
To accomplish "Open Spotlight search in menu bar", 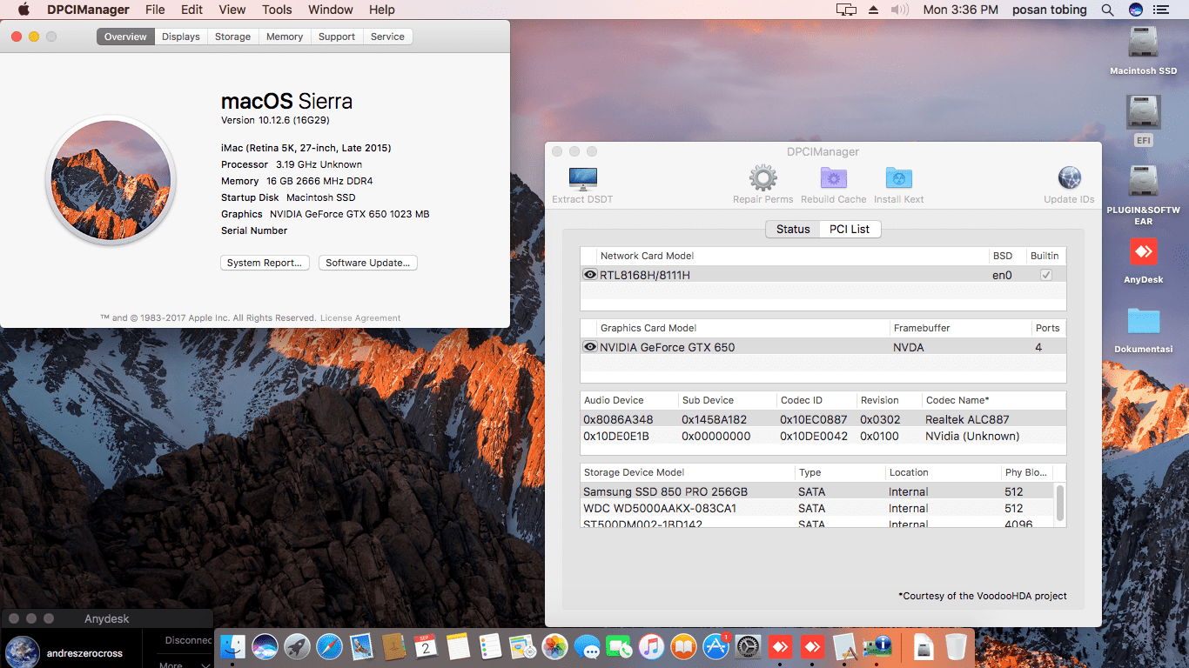I will point(1107,10).
